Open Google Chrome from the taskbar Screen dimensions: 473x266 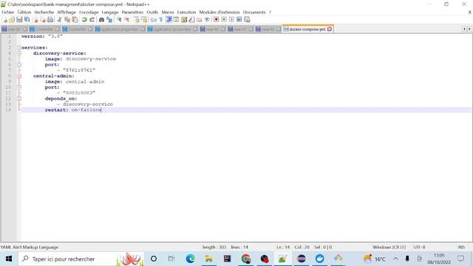point(246,259)
